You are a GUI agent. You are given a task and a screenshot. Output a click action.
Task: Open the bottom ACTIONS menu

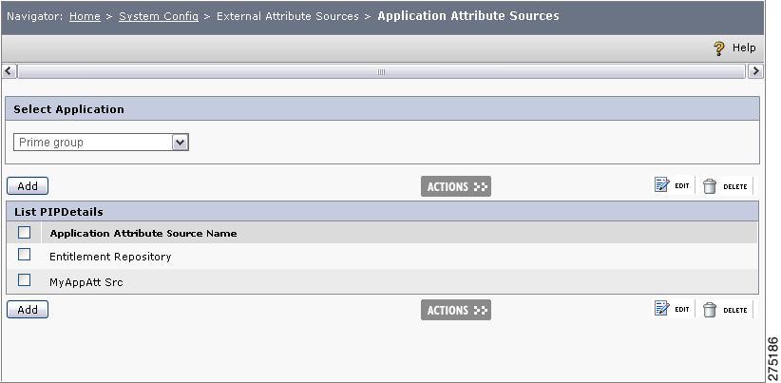pyautogui.click(x=456, y=310)
